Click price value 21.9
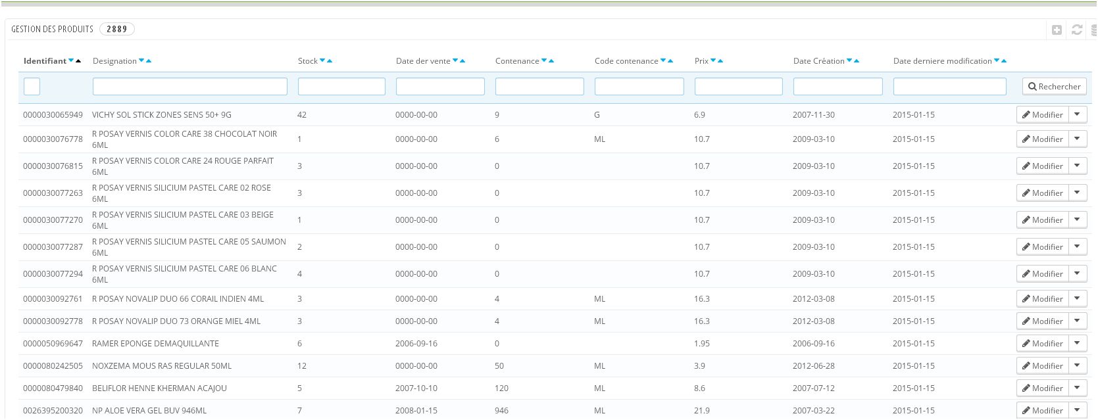1098x420 pixels. point(701,410)
